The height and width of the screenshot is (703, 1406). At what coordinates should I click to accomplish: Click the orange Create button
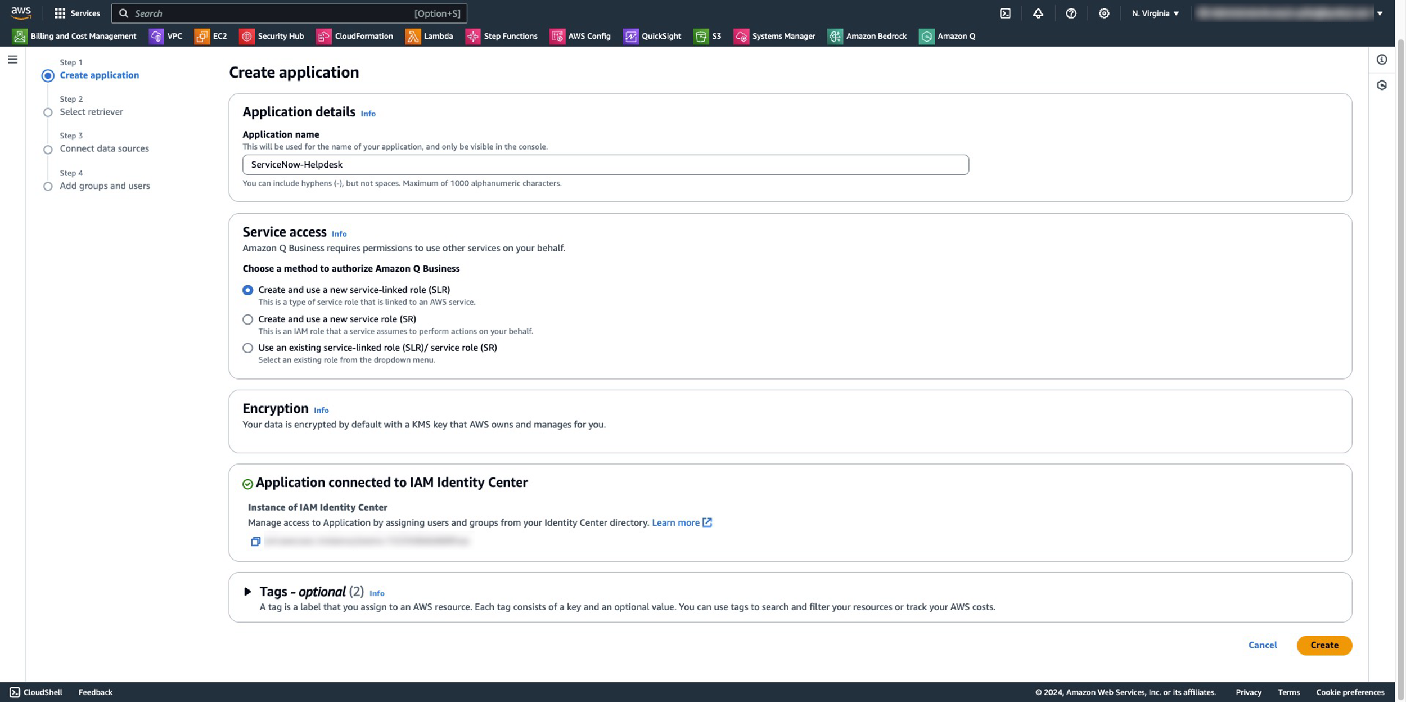[1323, 645]
